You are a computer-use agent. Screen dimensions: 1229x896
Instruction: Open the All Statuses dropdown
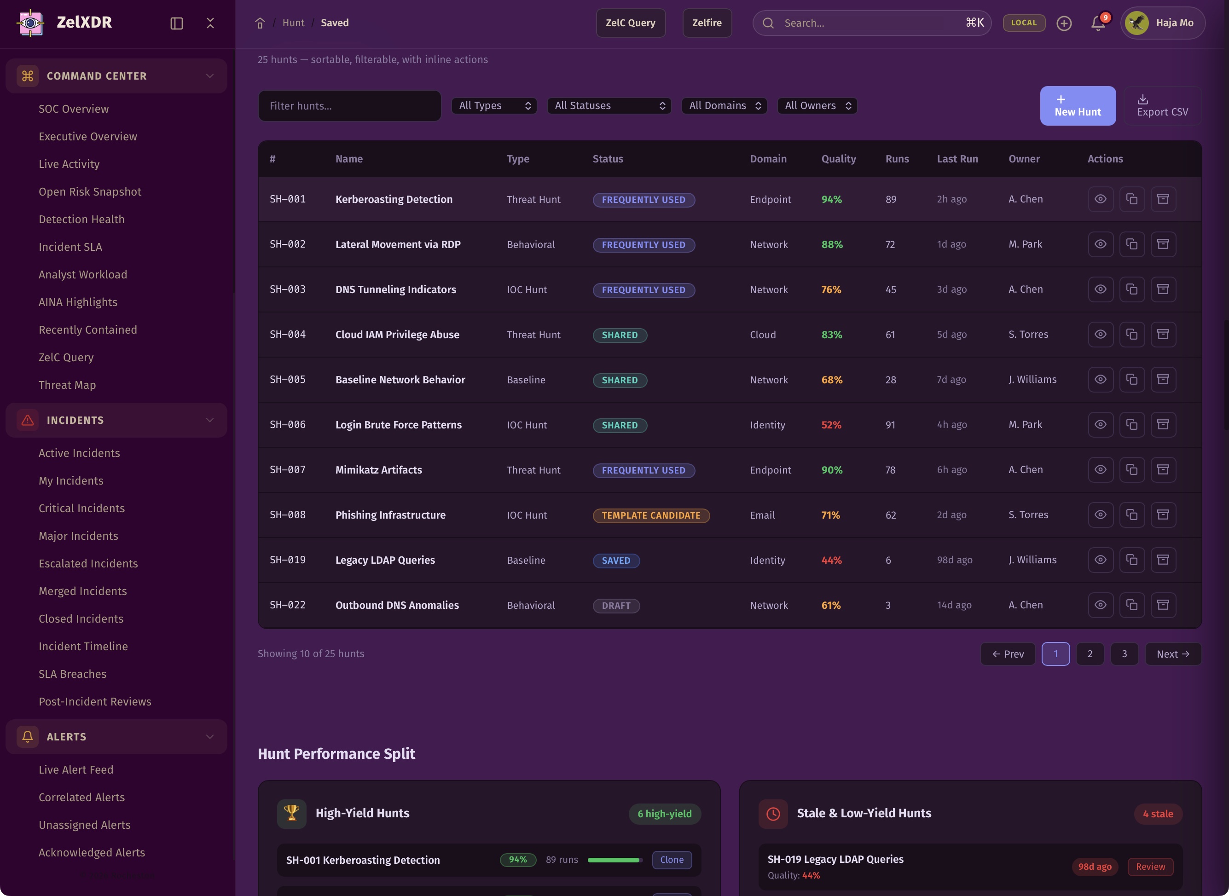609,106
